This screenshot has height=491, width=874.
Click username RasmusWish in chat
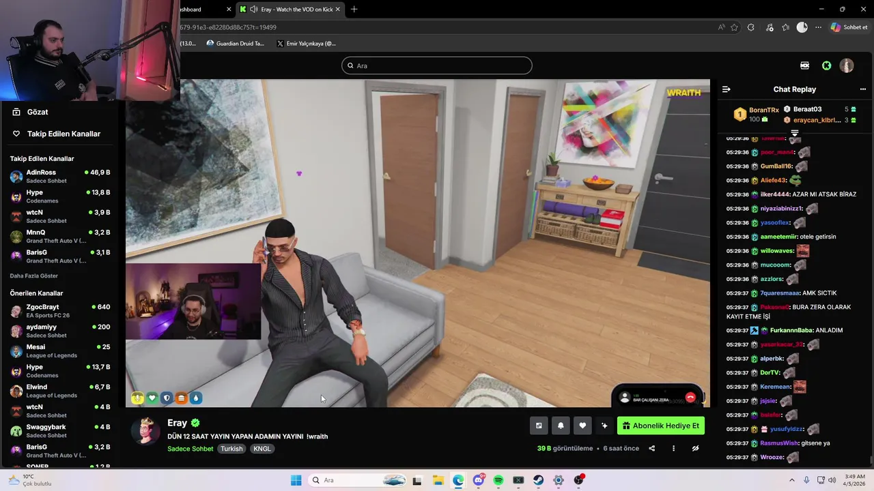coord(779,443)
